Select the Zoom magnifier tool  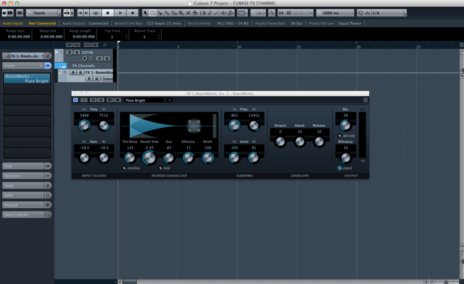(x=181, y=13)
